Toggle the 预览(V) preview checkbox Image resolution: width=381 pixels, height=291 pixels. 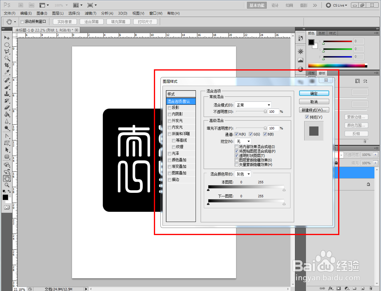tap(307, 117)
